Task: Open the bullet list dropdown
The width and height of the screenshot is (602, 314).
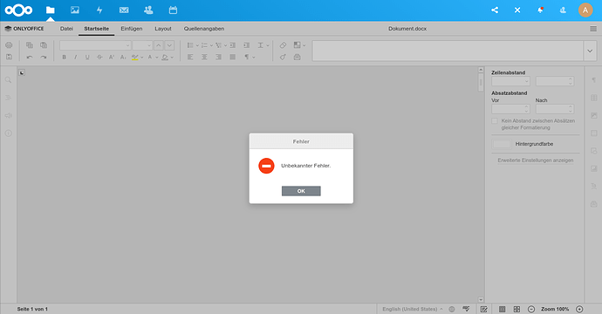Action: pyautogui.click(x=197, y=45)
